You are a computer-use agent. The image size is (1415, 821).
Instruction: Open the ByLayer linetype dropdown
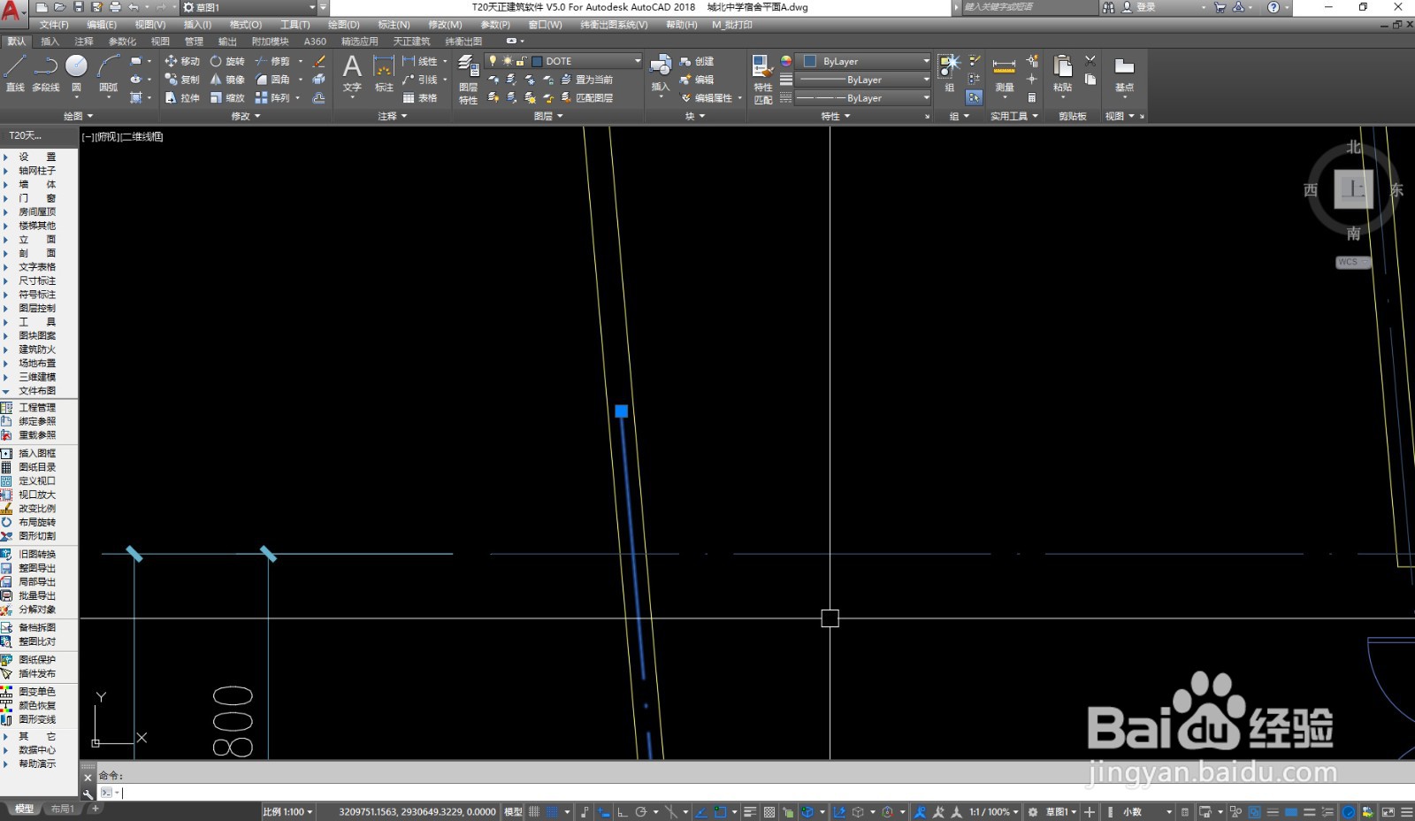pyautogui.click(x=926, y=98)
